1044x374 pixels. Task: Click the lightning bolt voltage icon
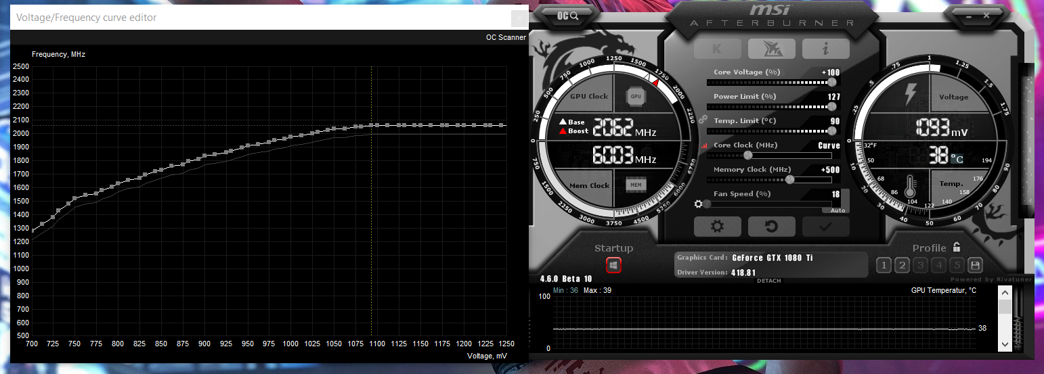click(911, 94)
